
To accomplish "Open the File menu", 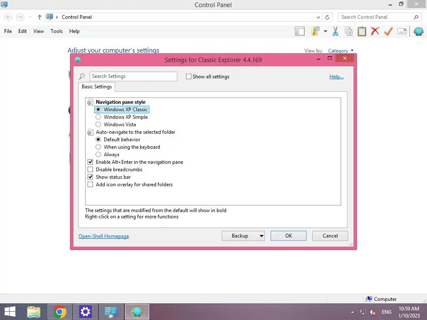I will click(8, 31).
